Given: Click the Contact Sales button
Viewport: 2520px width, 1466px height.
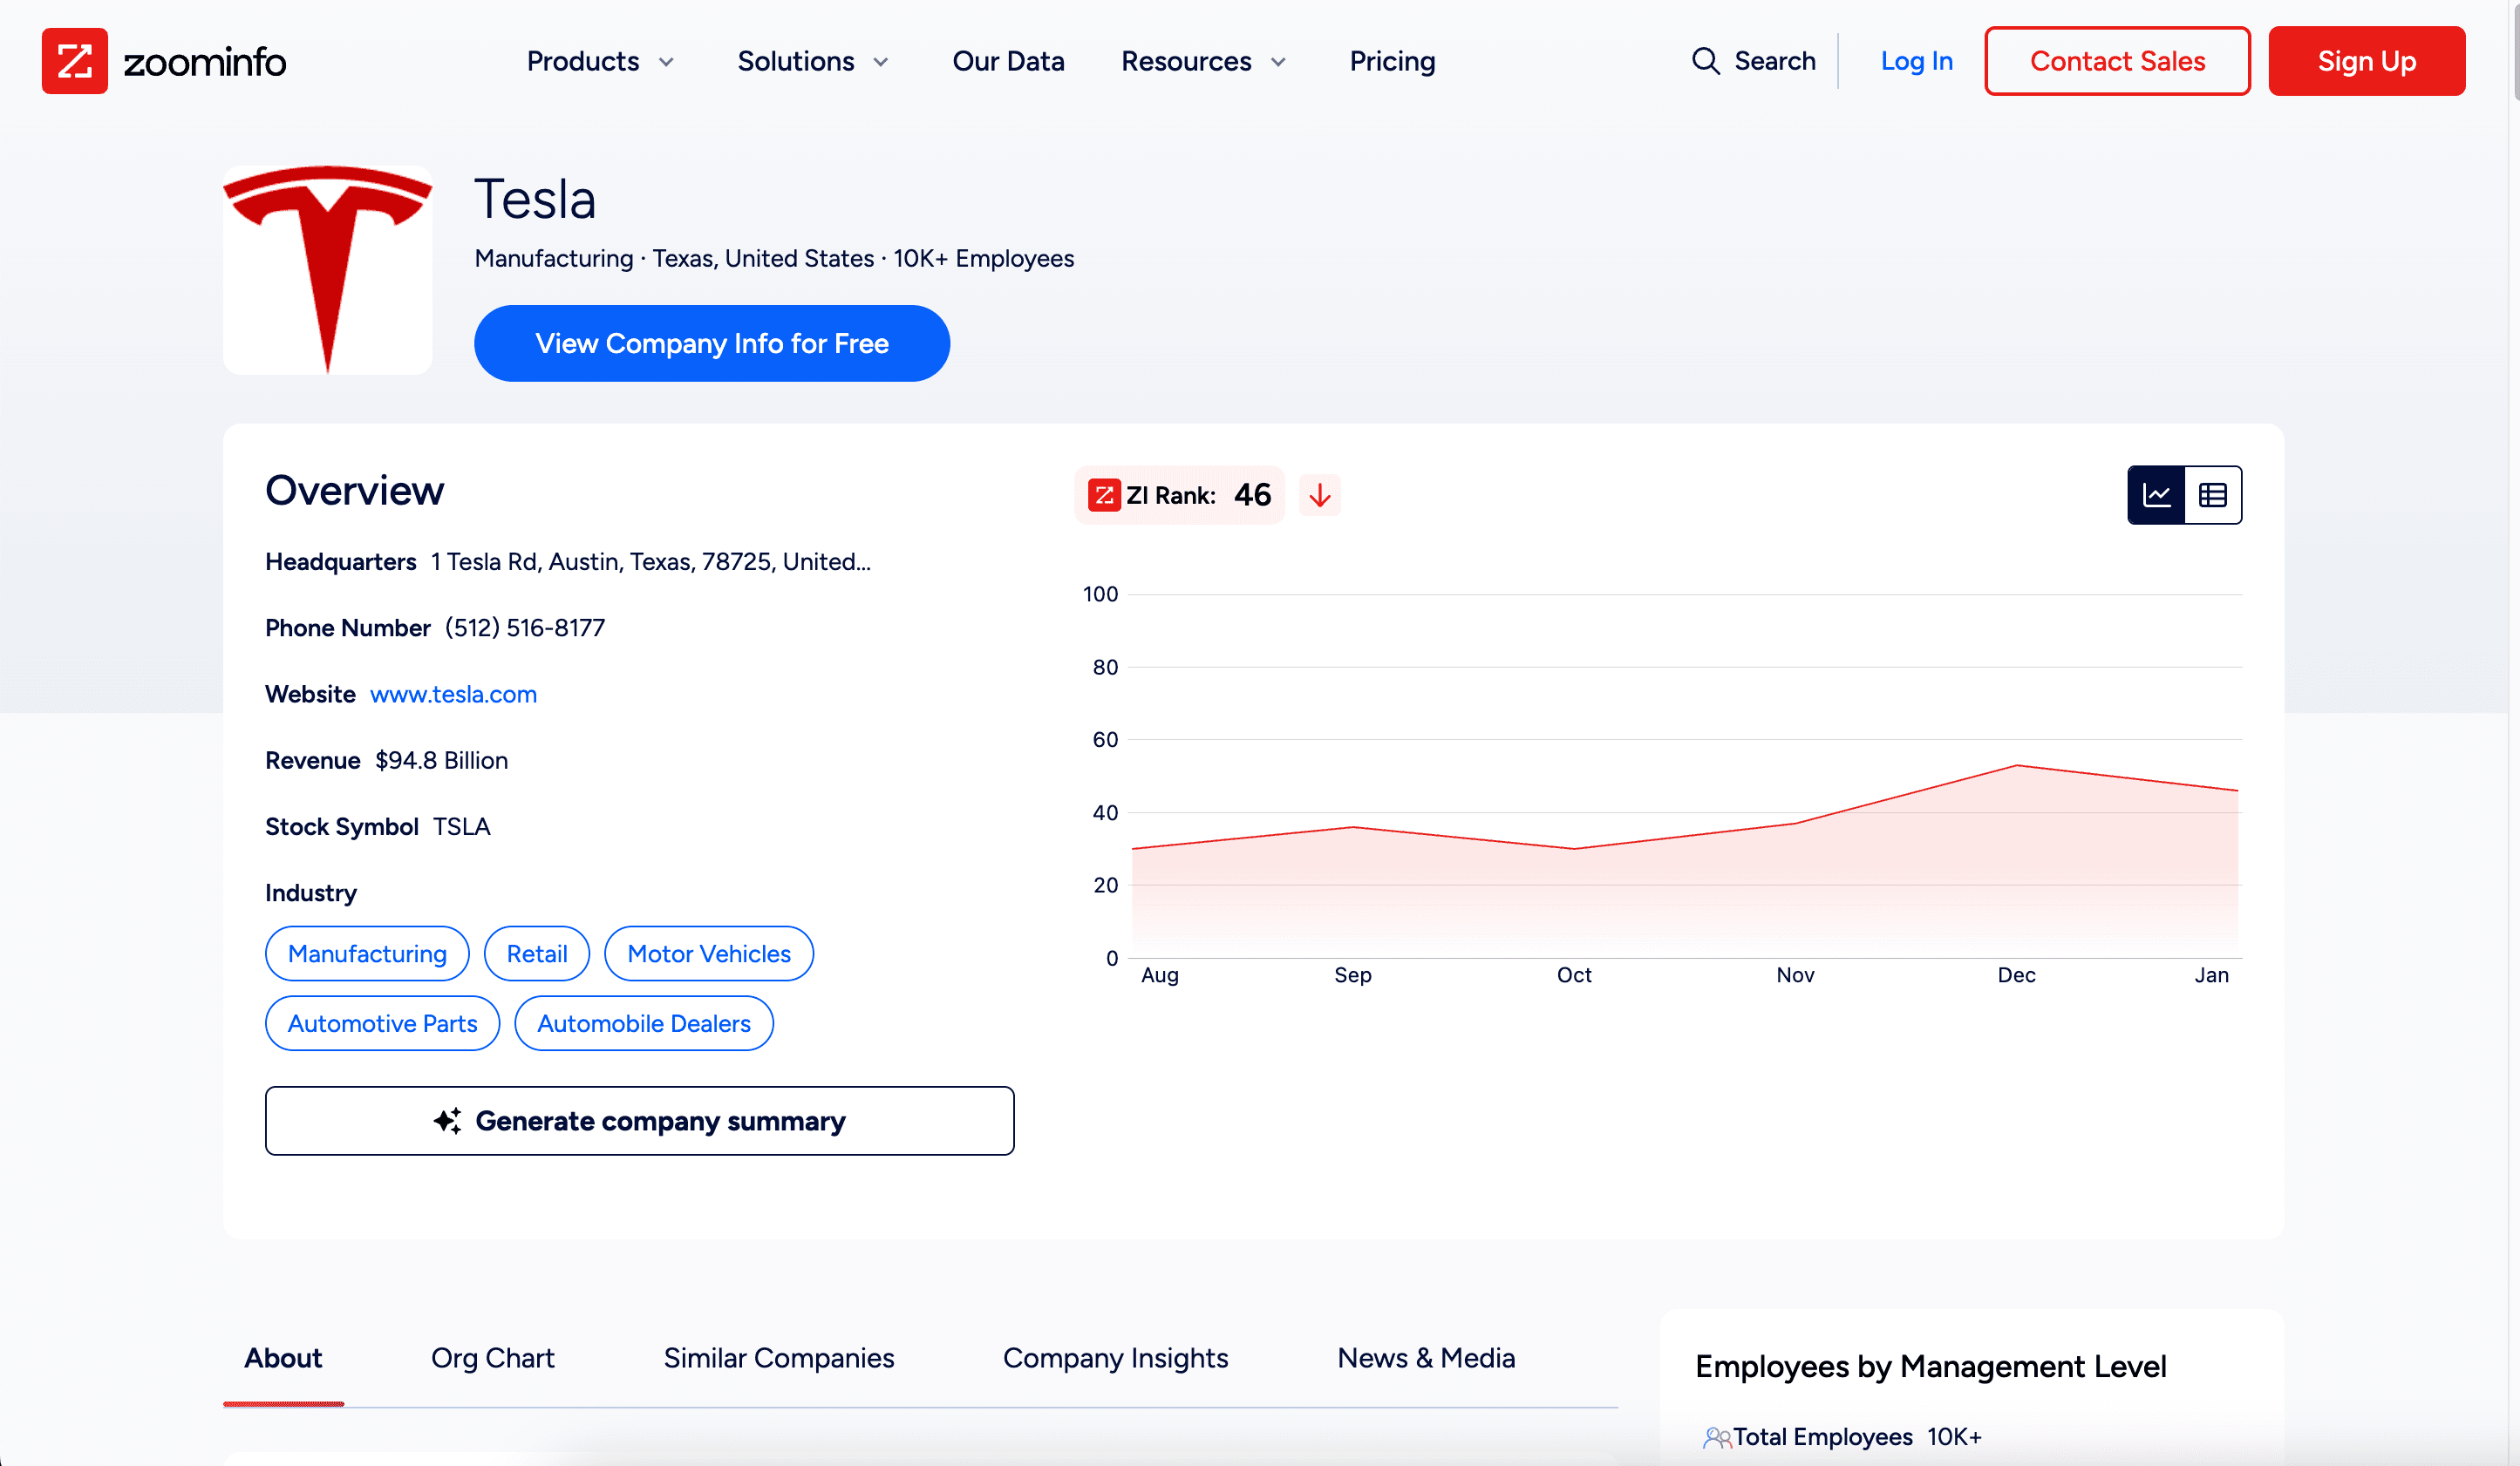Looking at the screenshot, I should pyautogui.click(x=2116, y=61).
